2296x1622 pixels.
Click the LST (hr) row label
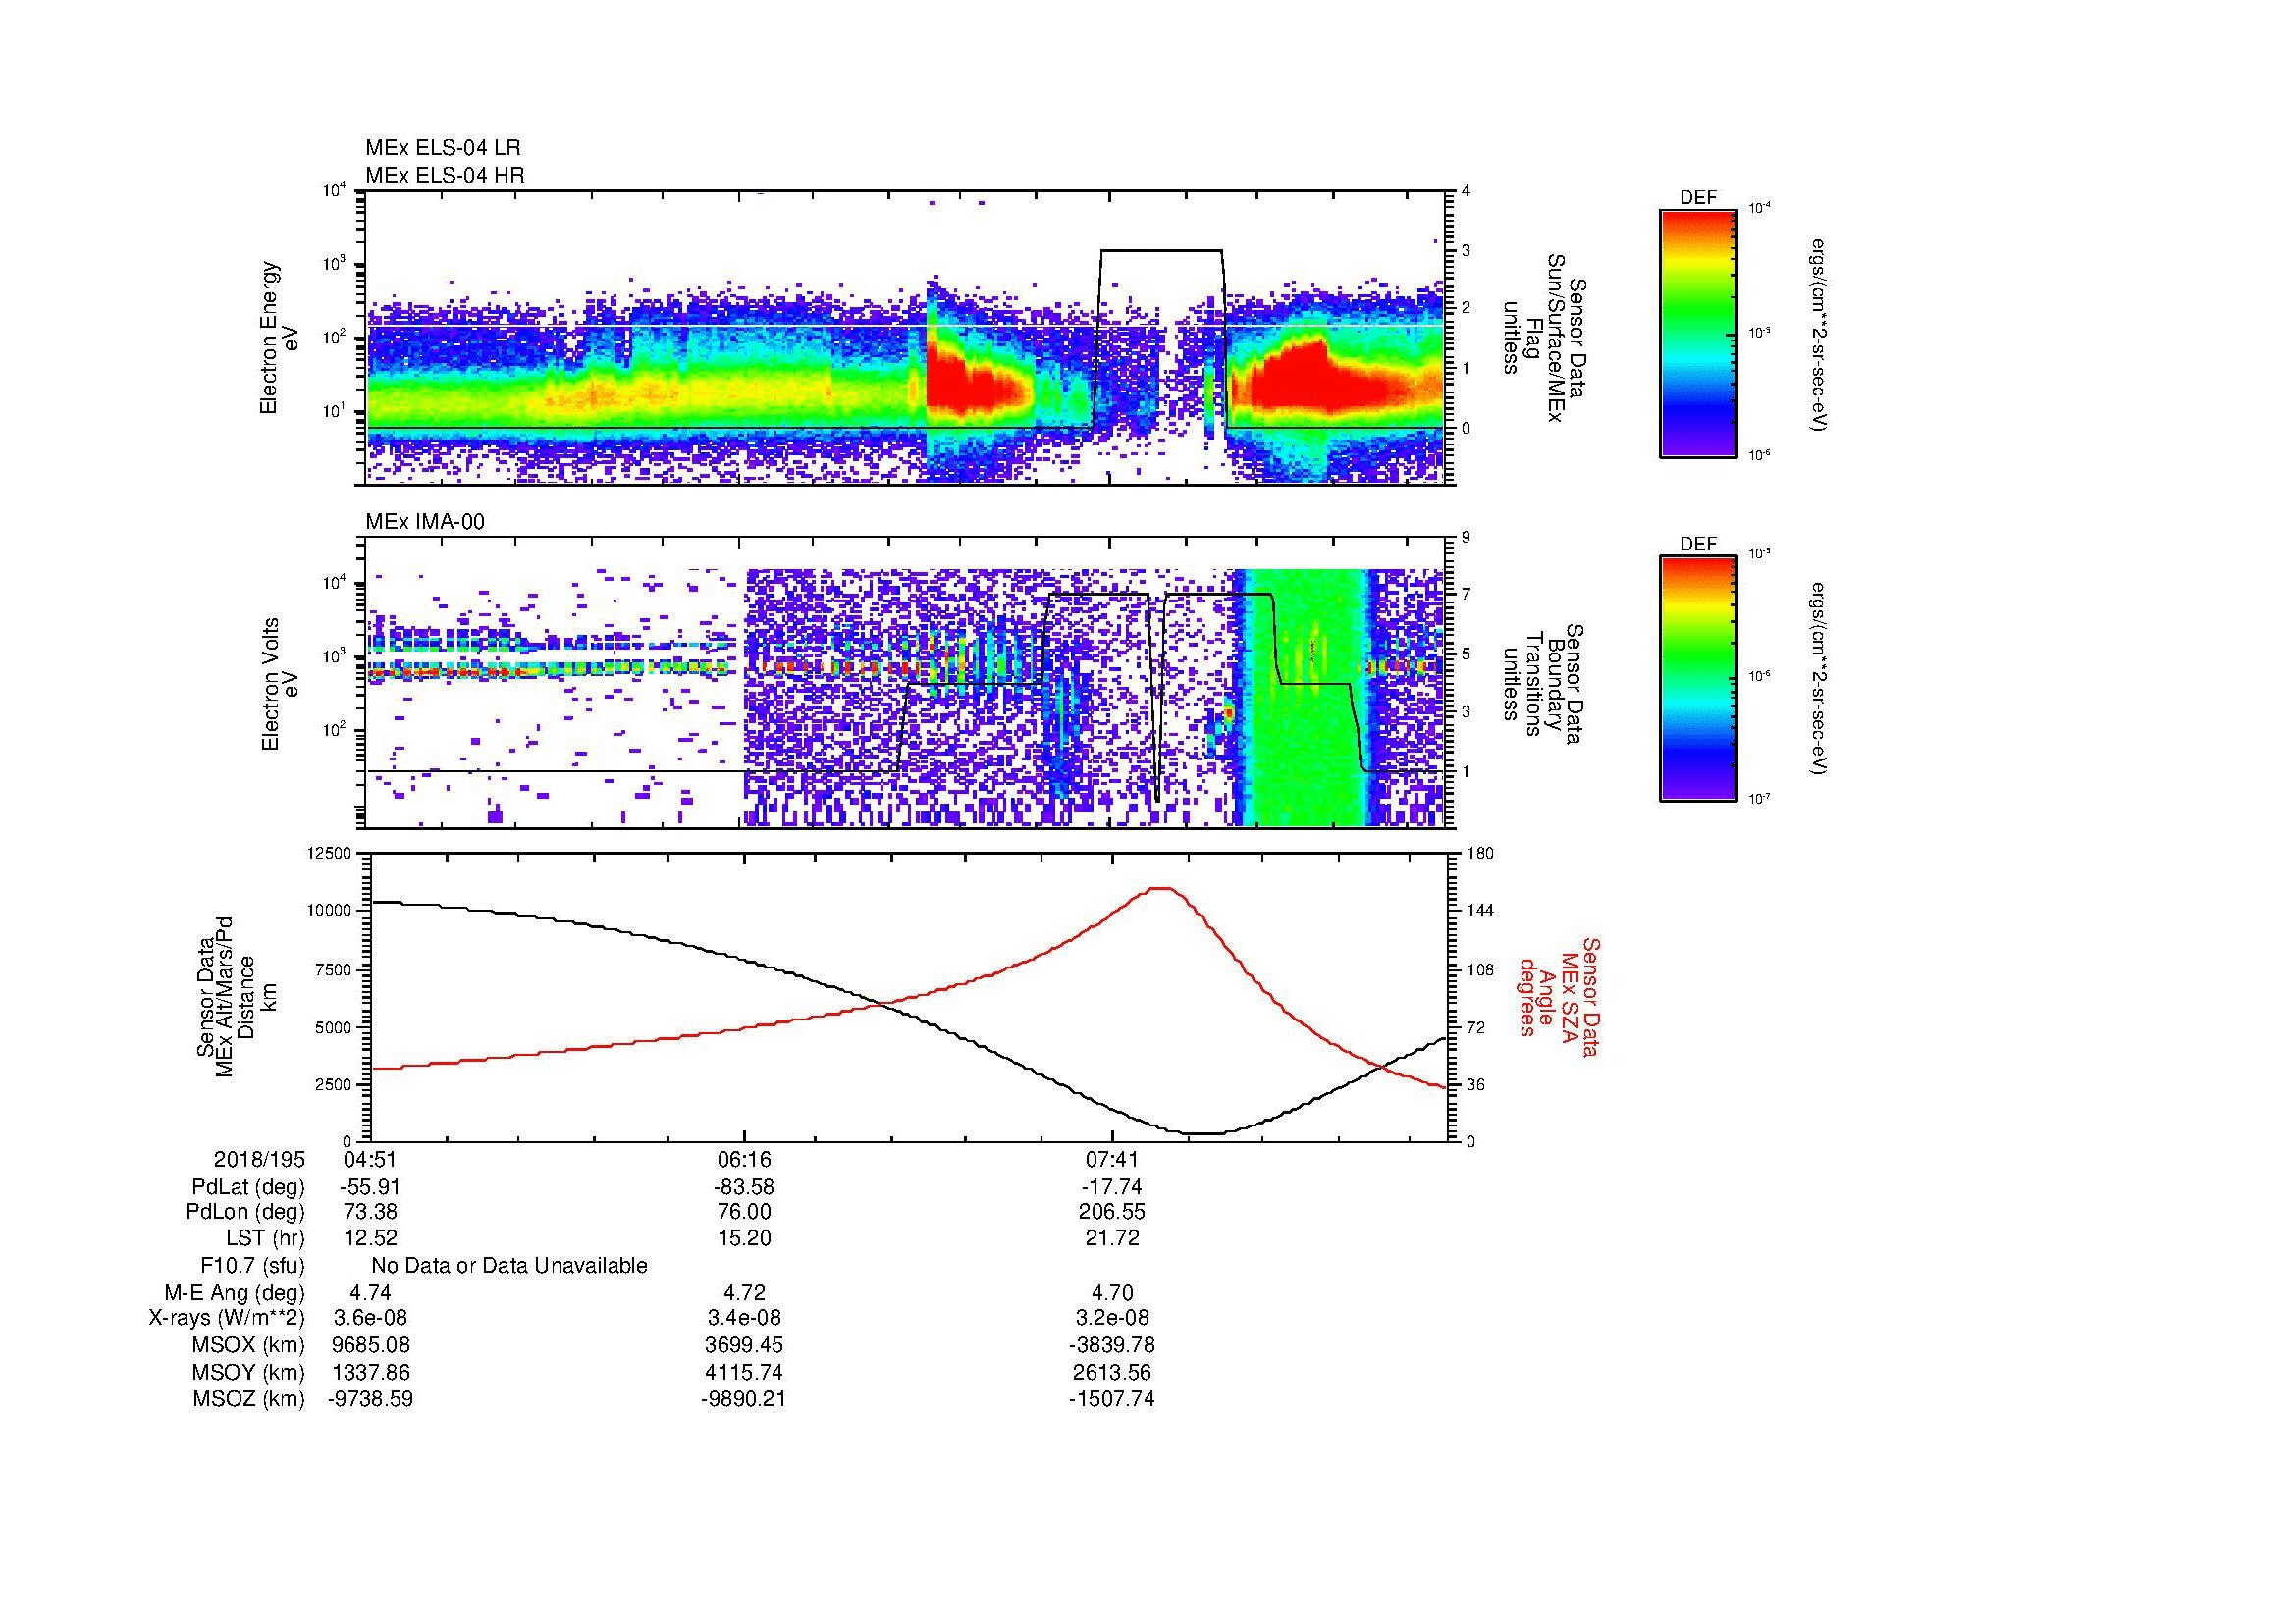pos(265,1238)
